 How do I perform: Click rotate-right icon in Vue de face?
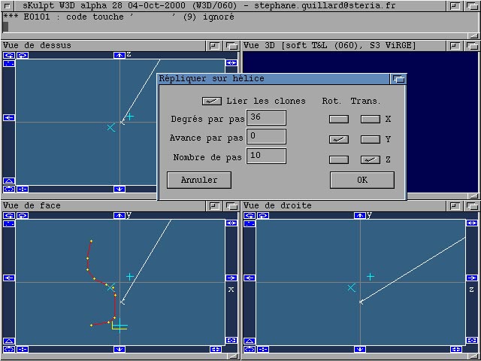tap(23, 216)
